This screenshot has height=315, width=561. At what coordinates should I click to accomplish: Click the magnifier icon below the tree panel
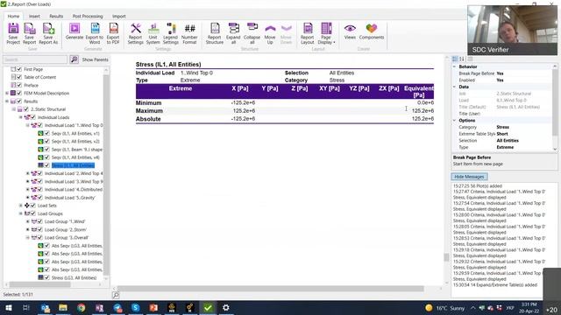[116, 295]
